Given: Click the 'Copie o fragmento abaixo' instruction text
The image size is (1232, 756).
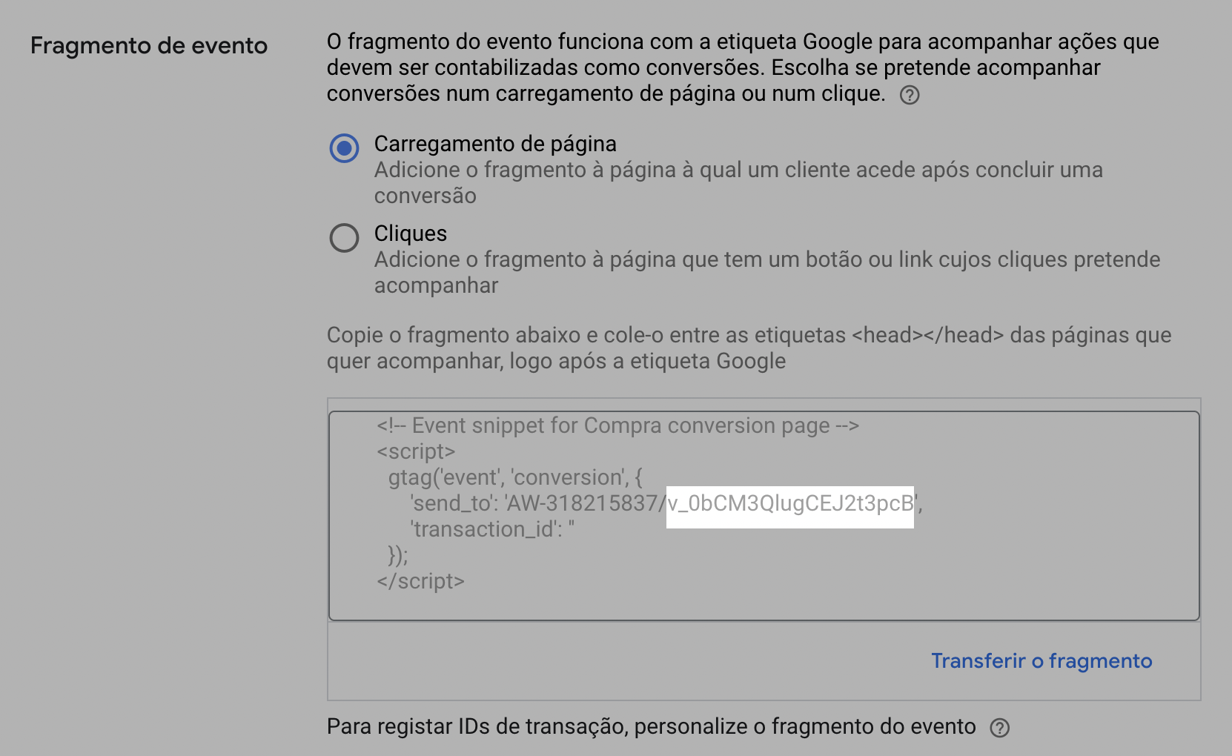Looking at the screenshot, I should click(749, 348).
